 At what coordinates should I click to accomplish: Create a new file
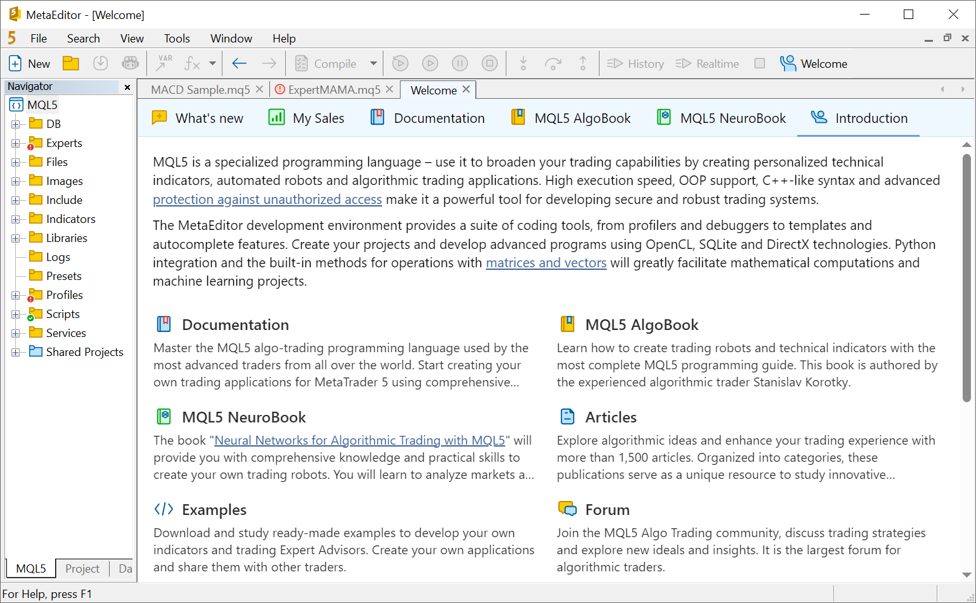(29, 63)
